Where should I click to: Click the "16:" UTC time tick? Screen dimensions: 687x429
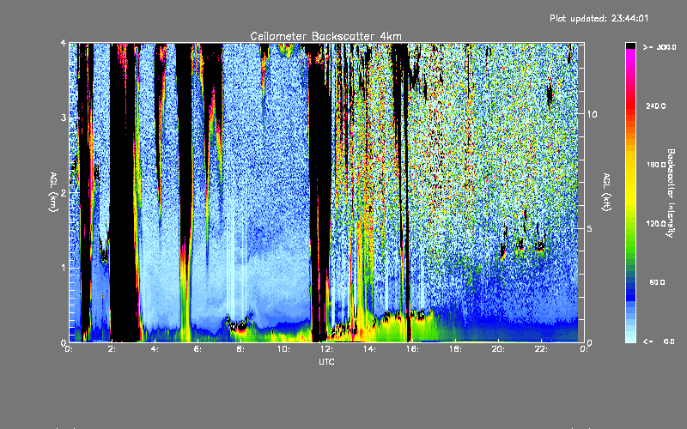pos(412,349)
